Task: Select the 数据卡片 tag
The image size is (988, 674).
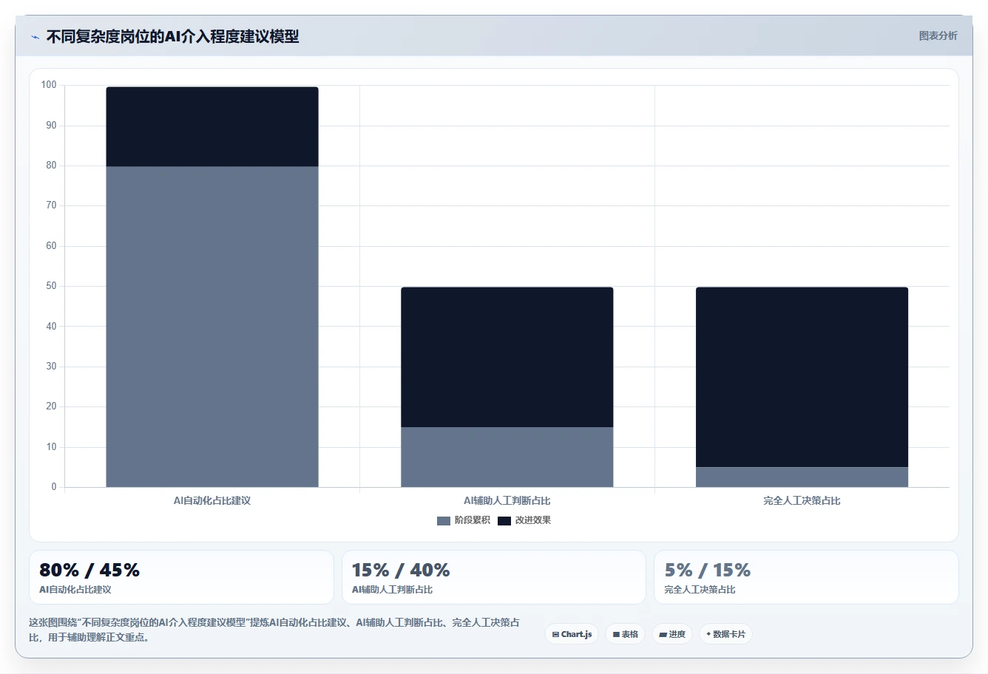Action: point(725,634)
